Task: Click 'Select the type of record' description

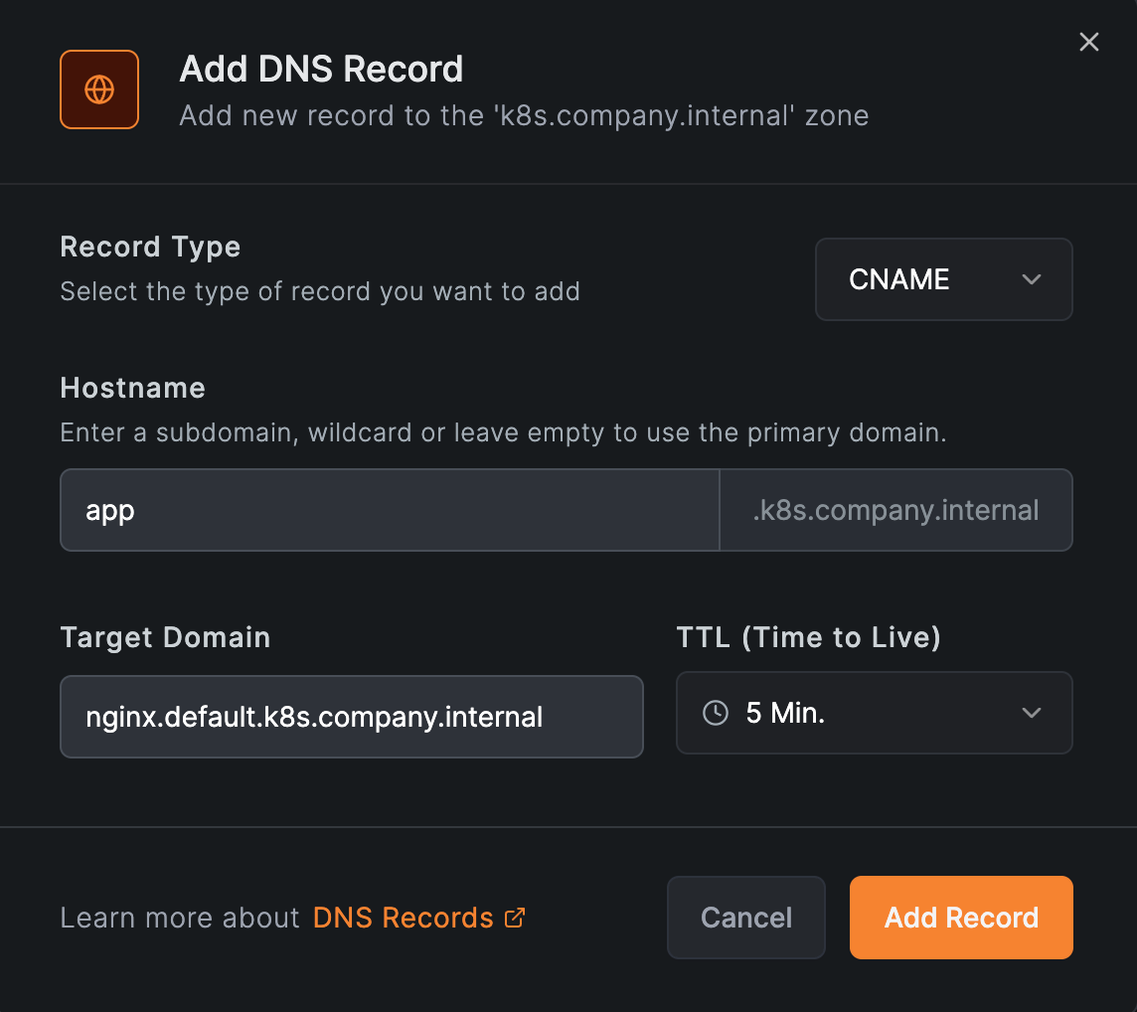Action: pyautogui.click(x=320, y=291)
